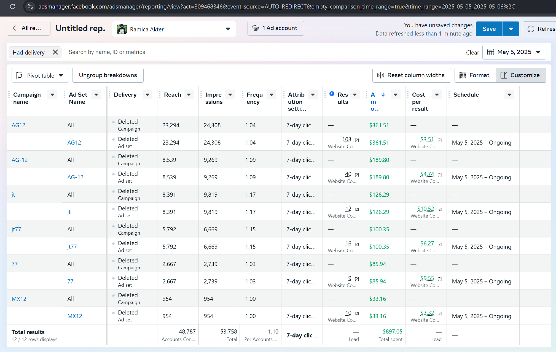The height and width of the screenshot is (352, 556).
Task: Click Clear next to the date range
Action: 472,52
